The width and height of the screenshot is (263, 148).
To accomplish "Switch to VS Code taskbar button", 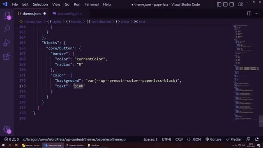I will [x=53, y=145].
